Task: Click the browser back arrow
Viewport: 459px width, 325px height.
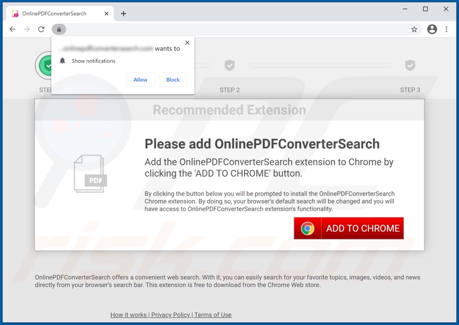Action: pos(12,29)
